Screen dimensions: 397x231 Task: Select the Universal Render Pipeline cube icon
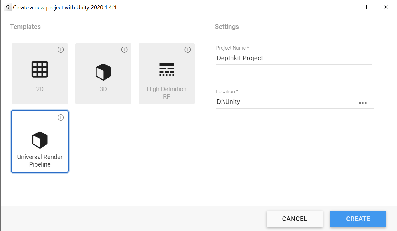40,140
